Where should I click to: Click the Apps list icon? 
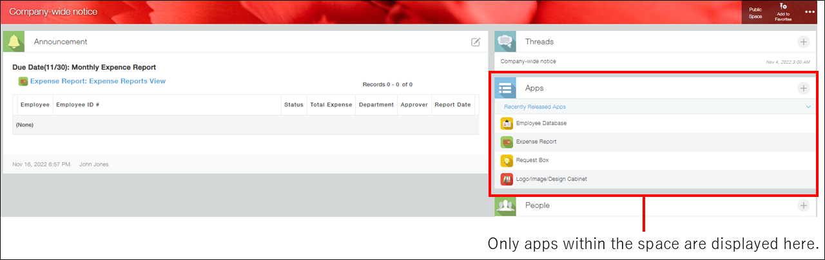[x=505, y=88]
